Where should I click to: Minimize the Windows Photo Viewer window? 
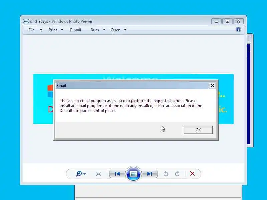pyautogui.click(x=216, y=21)
